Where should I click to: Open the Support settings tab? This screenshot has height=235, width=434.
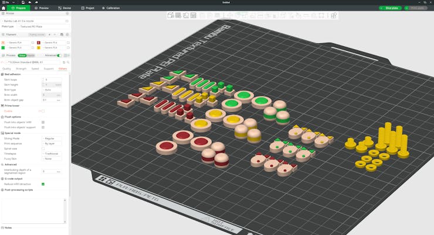click(x=49, y=68)
